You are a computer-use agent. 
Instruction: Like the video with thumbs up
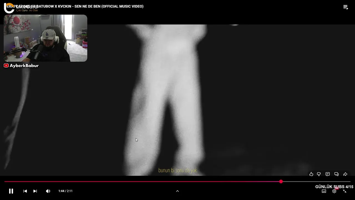[311, 174]
